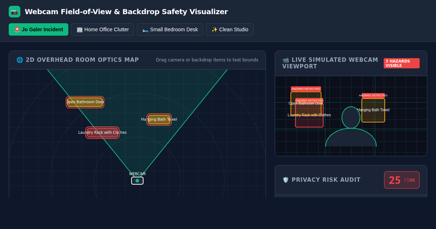Click the person silhouette in webcam viewport

point(351,127)
